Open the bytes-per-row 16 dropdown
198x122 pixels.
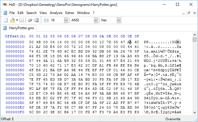tap(66, 20)
